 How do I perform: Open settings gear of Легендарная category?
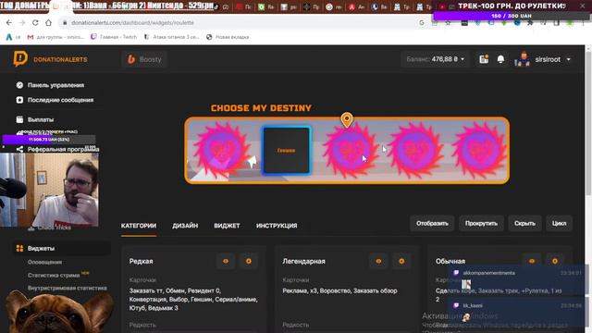click(x=401, y=261)
